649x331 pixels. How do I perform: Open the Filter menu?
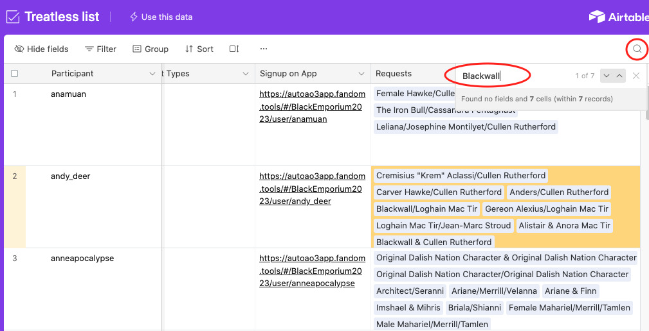[x=100, y=49]
